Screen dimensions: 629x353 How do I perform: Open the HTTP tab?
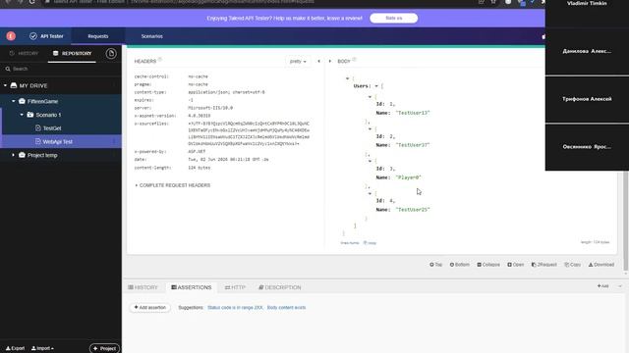pyautogui.click(x=235, y=287)
